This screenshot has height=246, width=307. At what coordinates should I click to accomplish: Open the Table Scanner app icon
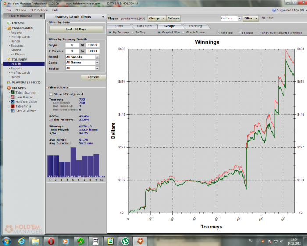tap(13, 93)
